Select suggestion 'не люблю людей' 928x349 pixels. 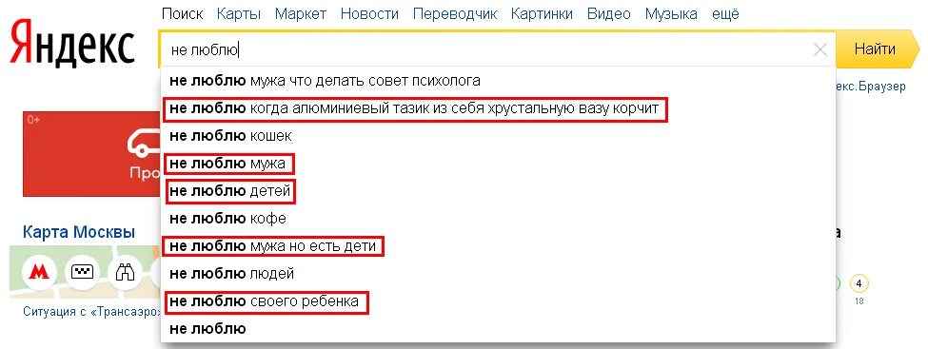(x=499, y=274)
